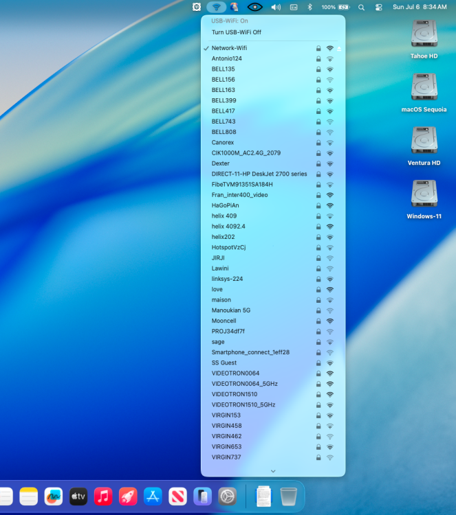
Task: Click the Bluetooth menu bar icon
Action: (x=310, y=7)
